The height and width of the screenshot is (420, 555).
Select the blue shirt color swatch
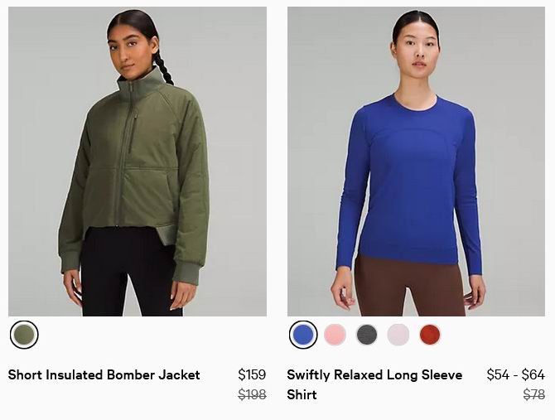pyautogui.click(x=303, y=335)
